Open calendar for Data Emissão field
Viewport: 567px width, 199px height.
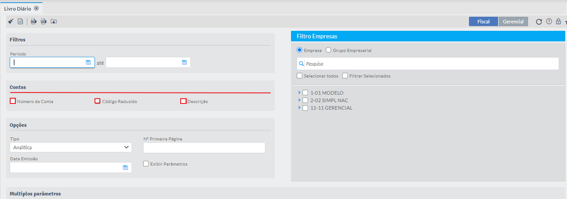tap(125, 168)
